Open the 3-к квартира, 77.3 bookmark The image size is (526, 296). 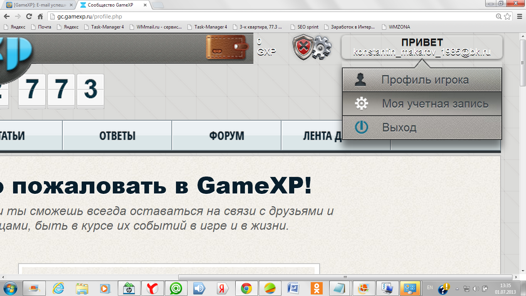coord(257,27)
